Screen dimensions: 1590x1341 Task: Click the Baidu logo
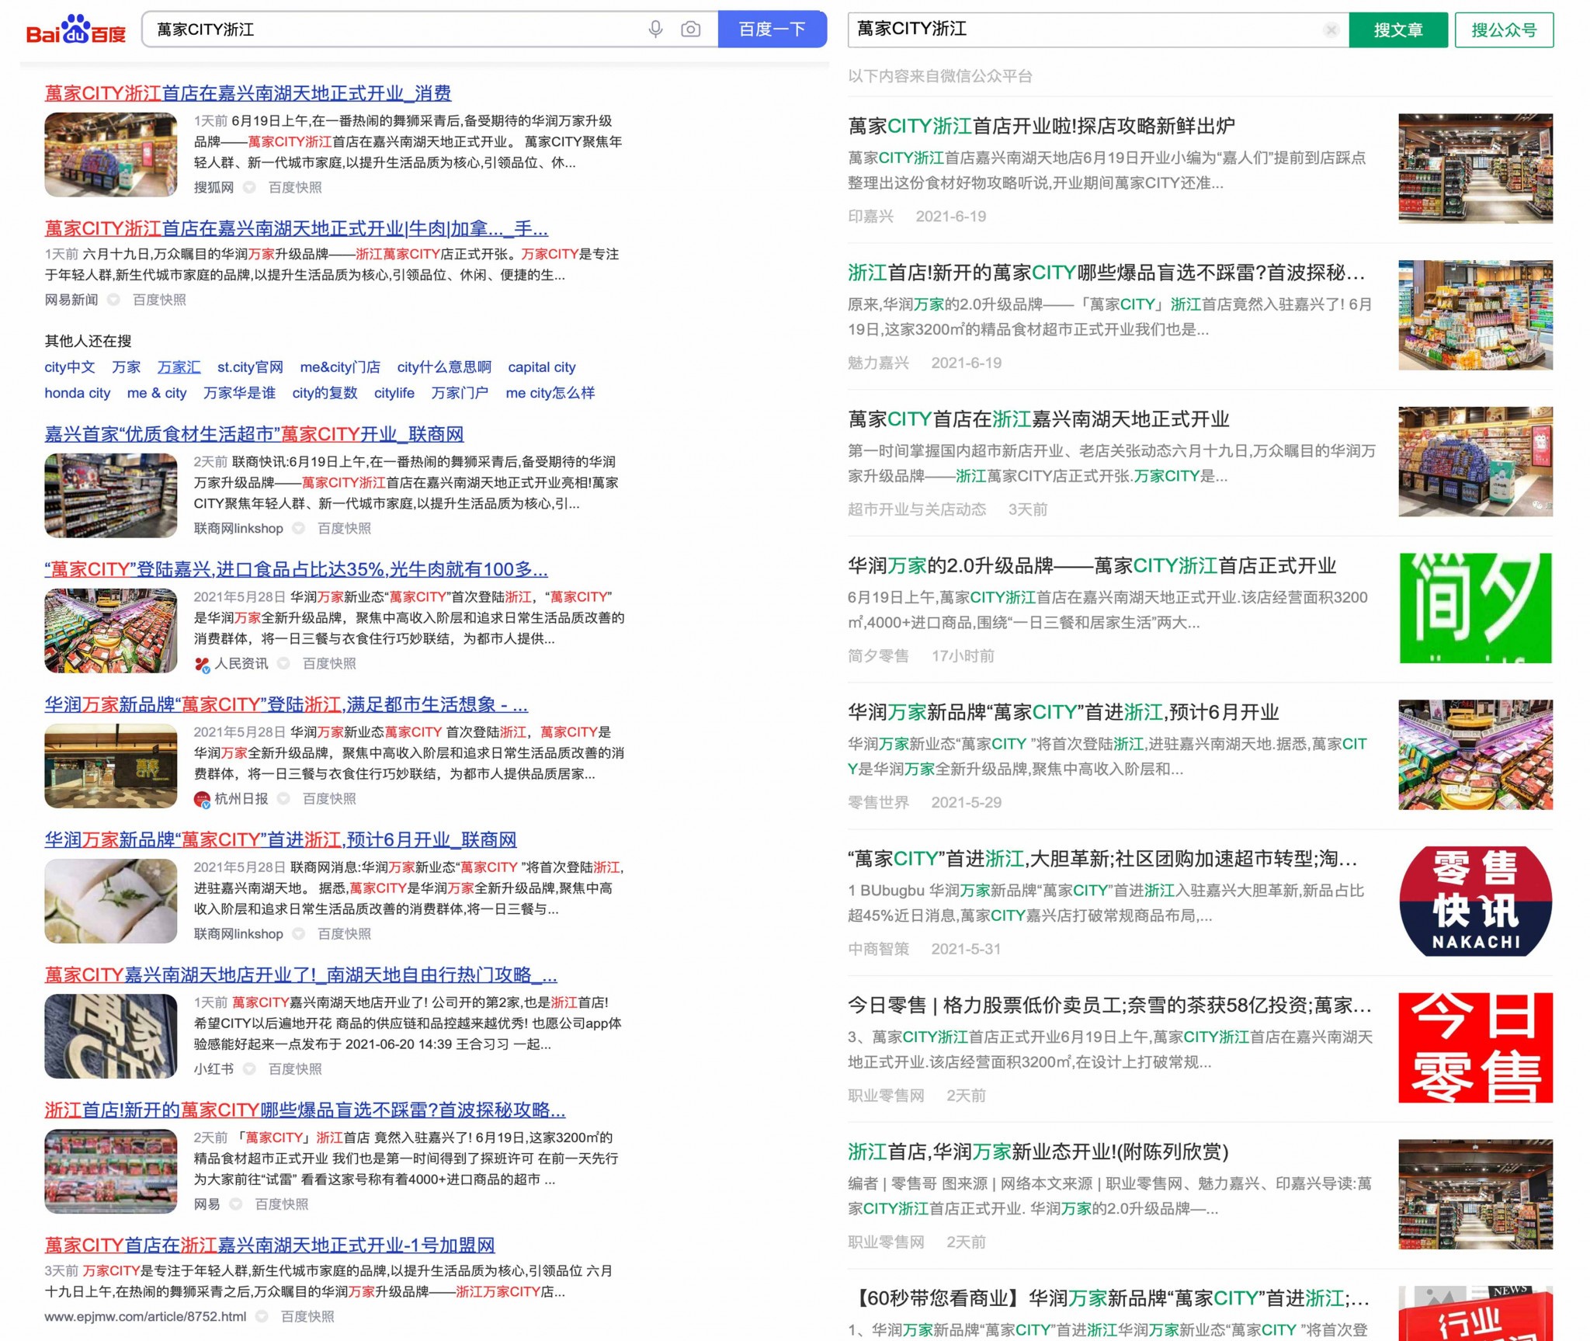click(x=76, y=30)
